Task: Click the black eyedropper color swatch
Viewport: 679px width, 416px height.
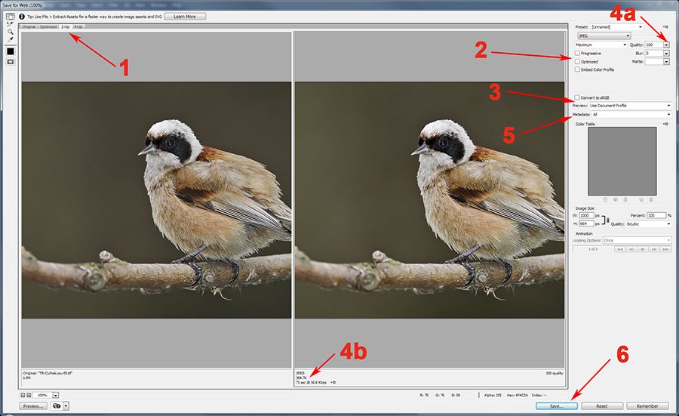Action: (x=11, y=51)
